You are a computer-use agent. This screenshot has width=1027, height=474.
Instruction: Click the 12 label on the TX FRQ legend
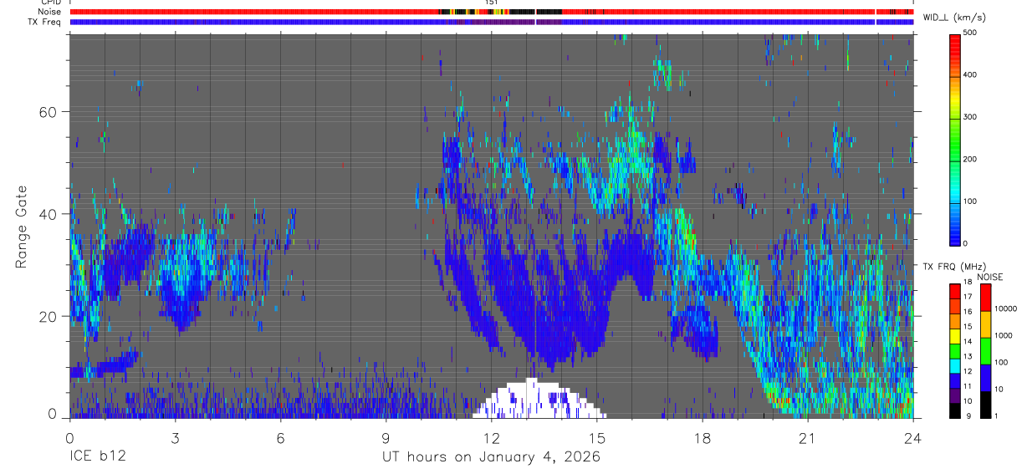pyautogui.click(x=968, y=371)
